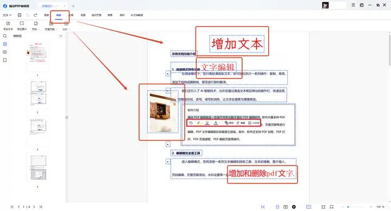This screenshot has width=391, height=211.
Task: Open the 组织页面 organize pages tab
Action: pyautogui.click(x=96, y=15)
